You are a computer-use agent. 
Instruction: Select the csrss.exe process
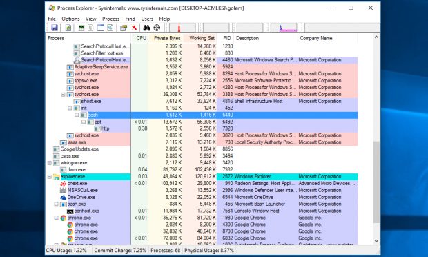click(x=70, y=156)
